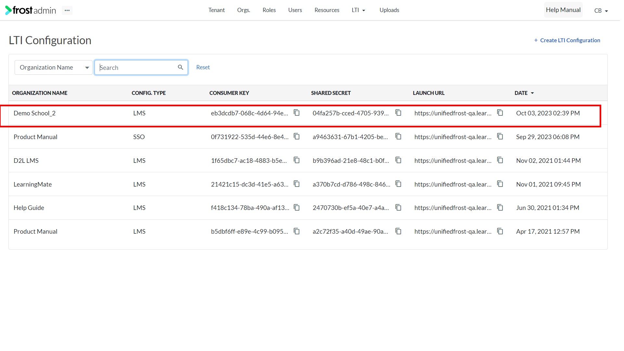Copy launch URL in SSO Product Manual row
Screen dimensions: 624x351
(500, 136)
